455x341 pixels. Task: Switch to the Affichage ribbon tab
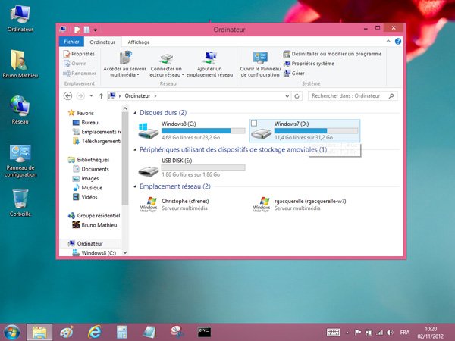click(x=139, y=42)
